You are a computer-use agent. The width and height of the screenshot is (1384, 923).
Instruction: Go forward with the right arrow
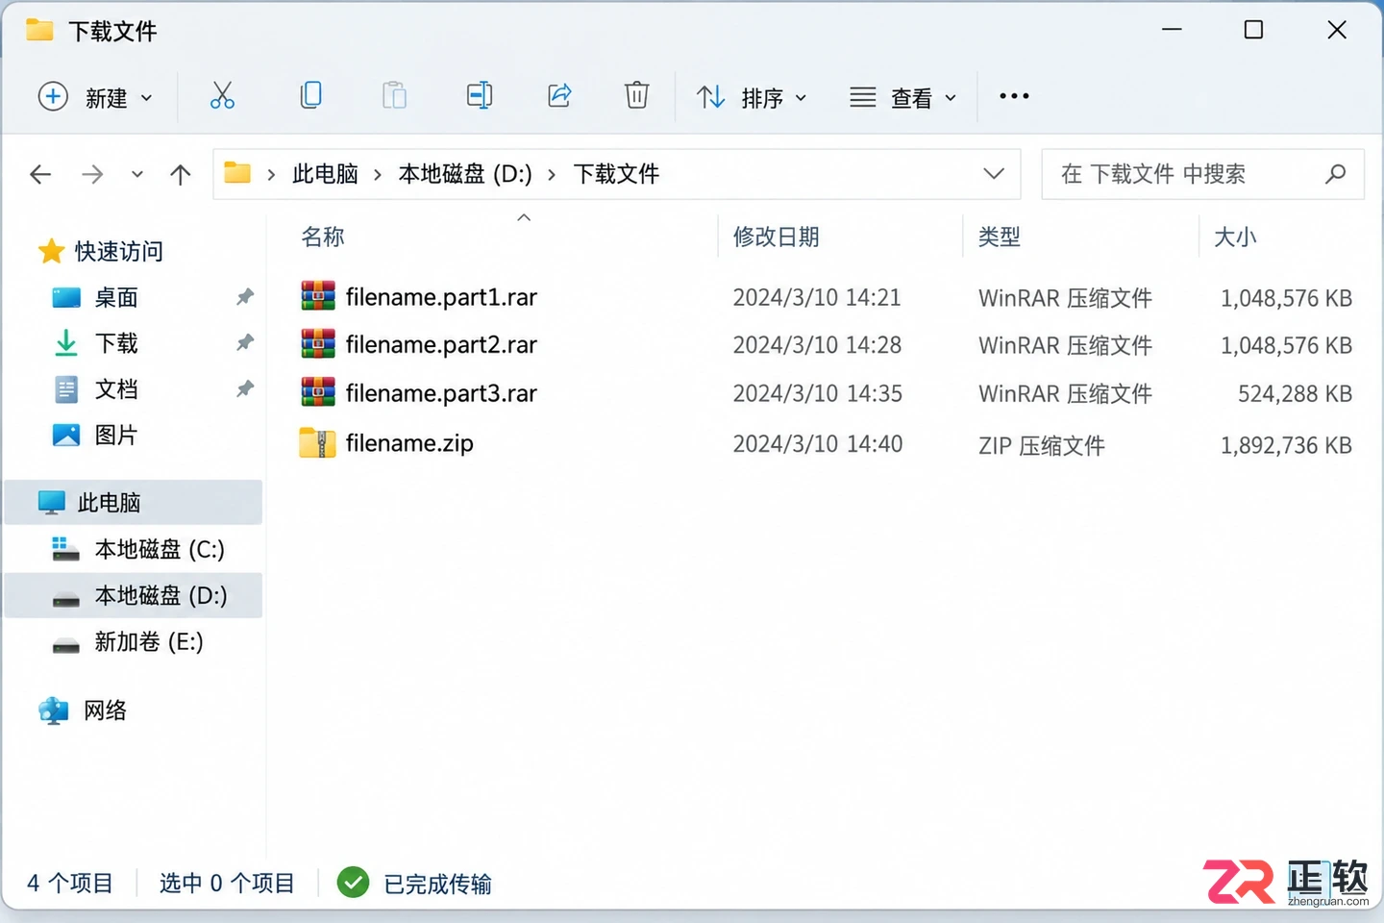pos(92,174)
